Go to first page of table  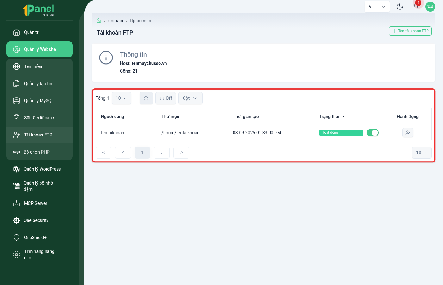point(103,153)
